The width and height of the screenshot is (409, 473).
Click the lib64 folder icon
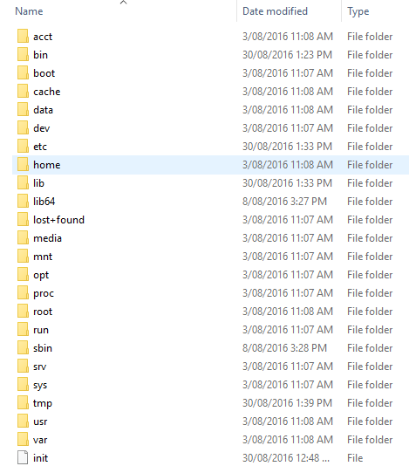point(23,202)
